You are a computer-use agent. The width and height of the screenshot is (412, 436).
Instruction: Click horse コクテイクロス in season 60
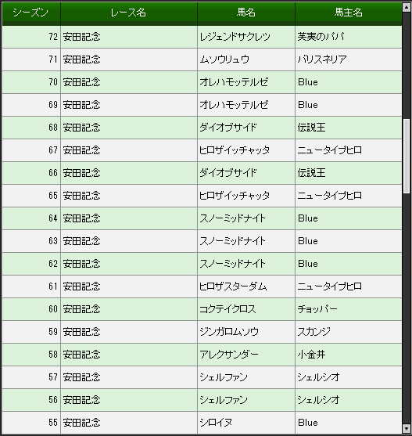(227, 309)
